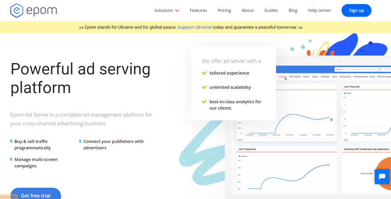
Task: Click the Epom Ad Server description paragraph
Action: tap(81, 119)
